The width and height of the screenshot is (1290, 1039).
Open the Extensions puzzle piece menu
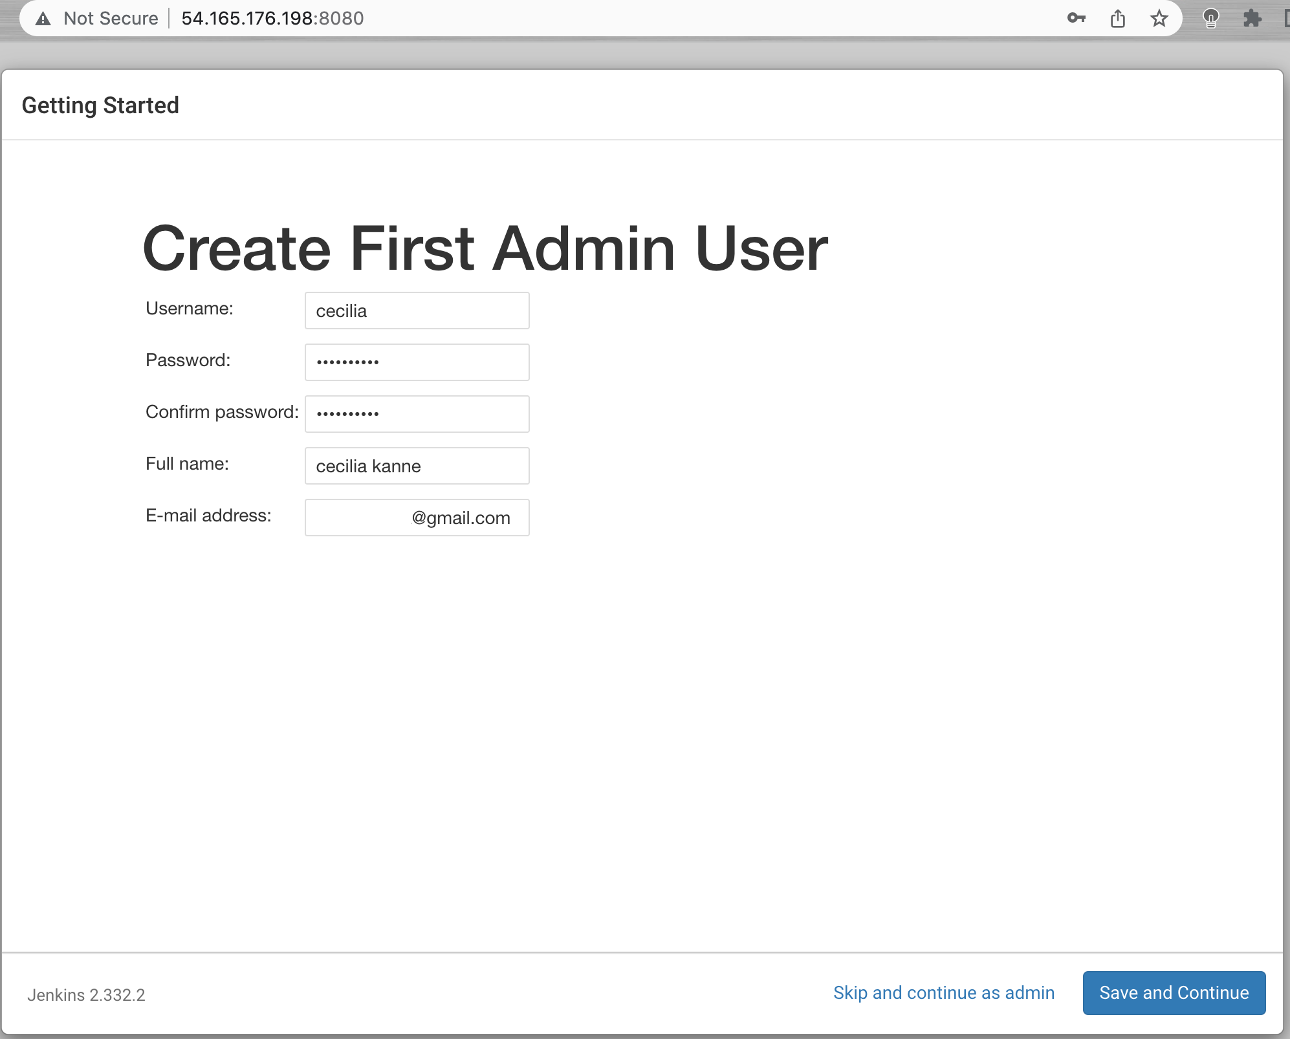(x=1252, y=18)
